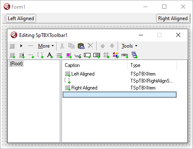Select the Right Aligned row in list
The image size is (193, 149).
(x=120, y=88)
